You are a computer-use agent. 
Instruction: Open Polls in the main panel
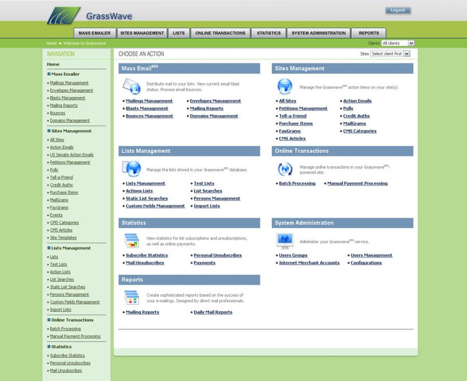[348, 108]
